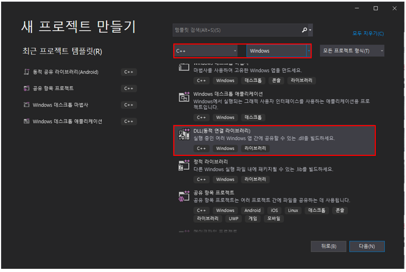Click the 콘솔 tag under the wizard template
Image resolution: width=406 pixels, height=272 pixels.
point(276,80)
